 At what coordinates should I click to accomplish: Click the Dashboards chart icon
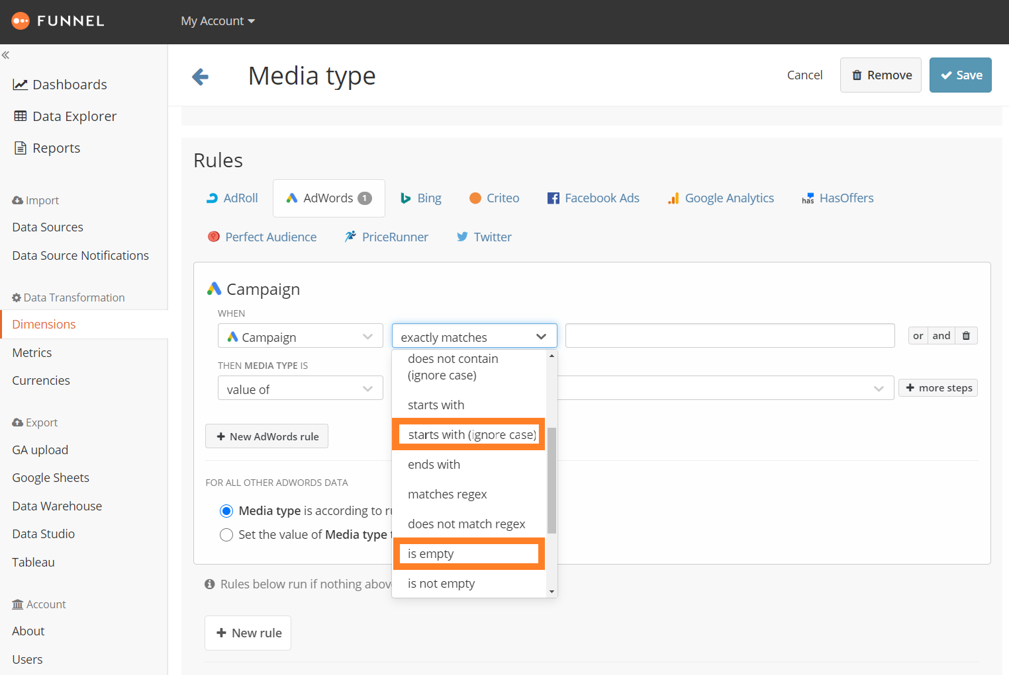pos(20,85)
